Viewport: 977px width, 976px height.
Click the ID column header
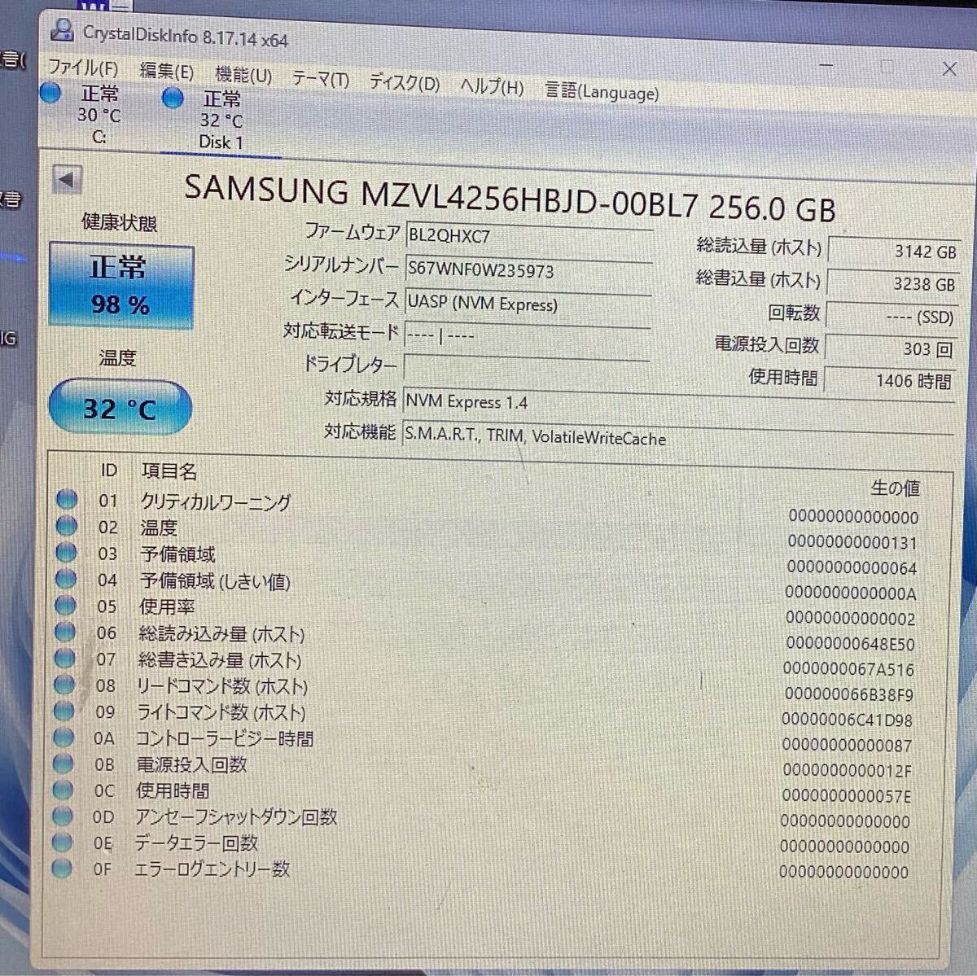(x=108, y=470)
